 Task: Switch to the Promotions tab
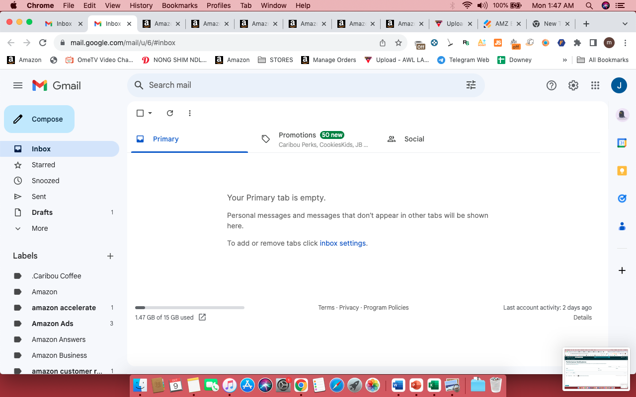[315, 139]
